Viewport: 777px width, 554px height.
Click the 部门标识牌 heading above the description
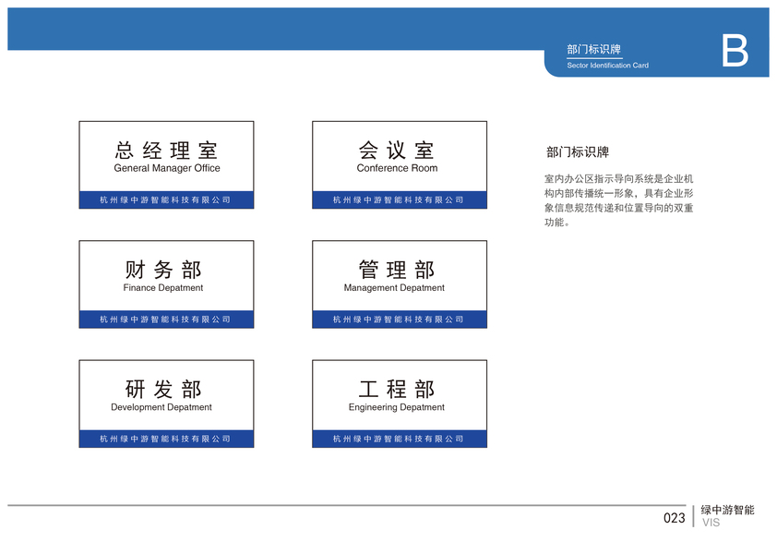click(x=578, y=151)
